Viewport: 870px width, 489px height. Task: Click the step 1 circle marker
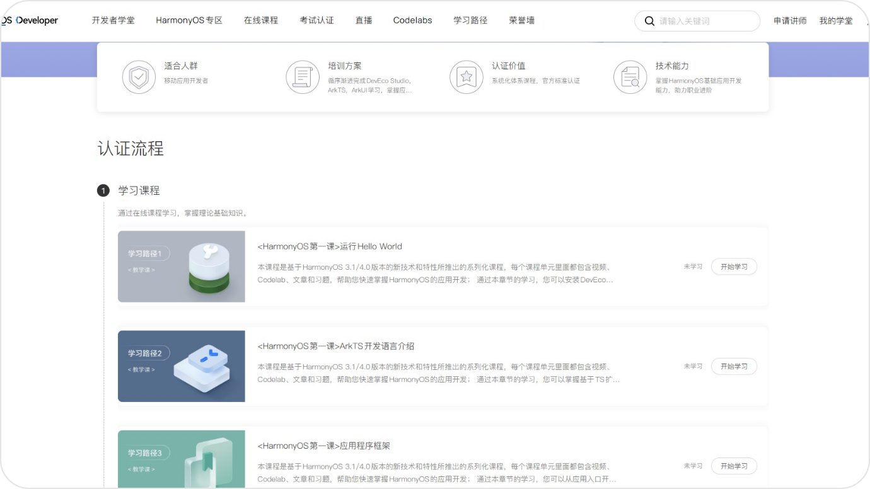point(103,190)
